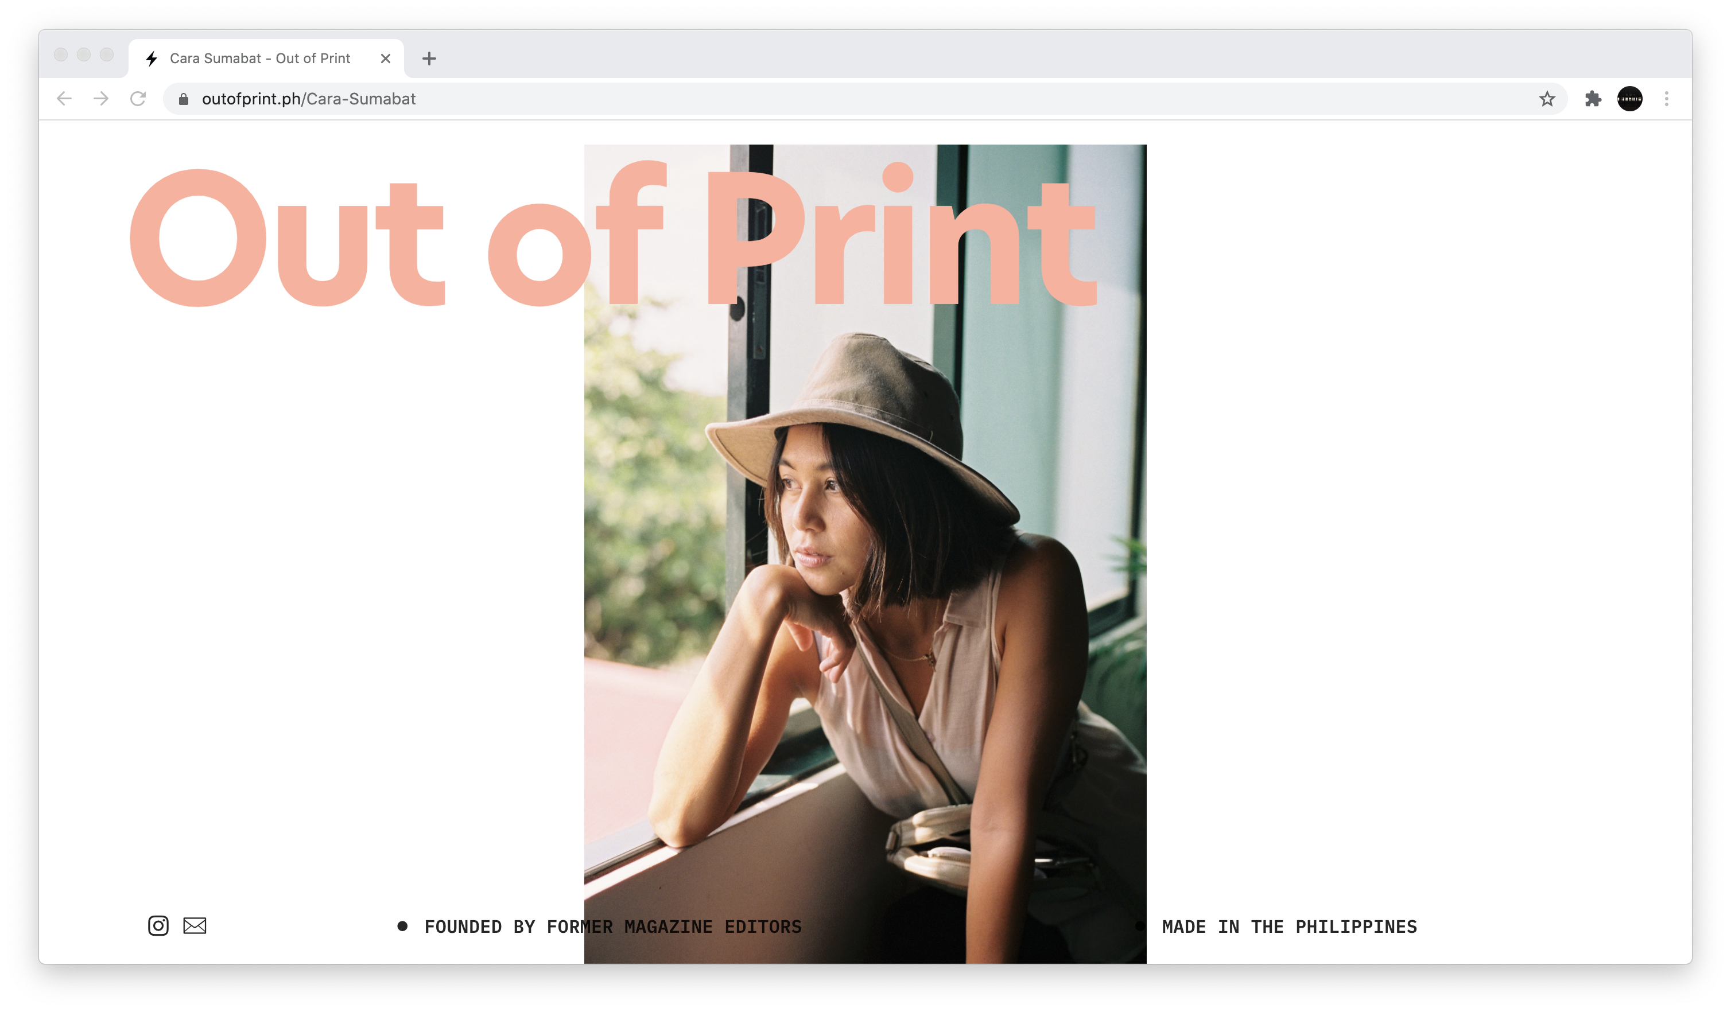Open the Chrome profile avatar
The height and width of the screenshot is (1012, 1731).
(1629, 99)
